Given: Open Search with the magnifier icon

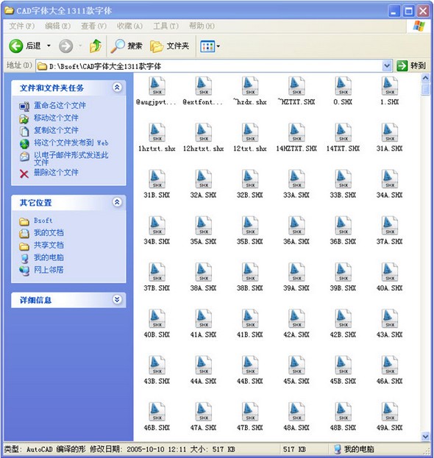Looking at the screenshot, I should (118, 46).
